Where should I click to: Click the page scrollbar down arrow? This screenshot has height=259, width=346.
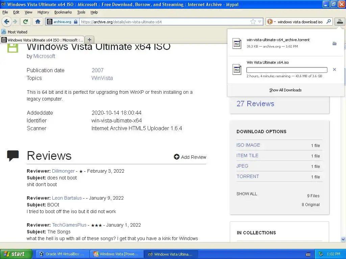click(x=343, y=239)
